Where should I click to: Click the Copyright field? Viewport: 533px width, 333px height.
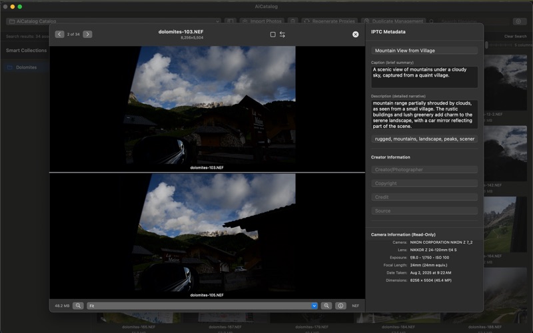(424, 183)
